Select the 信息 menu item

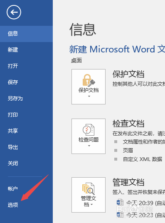(x=26, y=34)
